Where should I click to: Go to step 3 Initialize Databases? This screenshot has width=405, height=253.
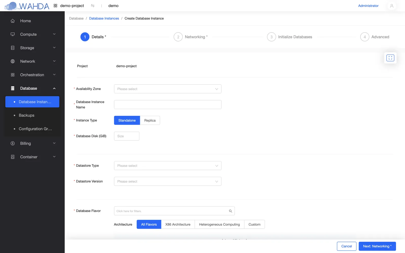[290, 37]
